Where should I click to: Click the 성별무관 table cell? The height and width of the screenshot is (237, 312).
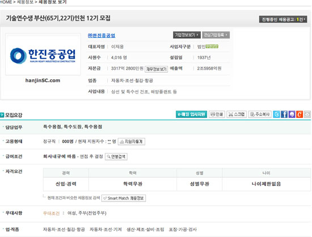tap(199, 184)
